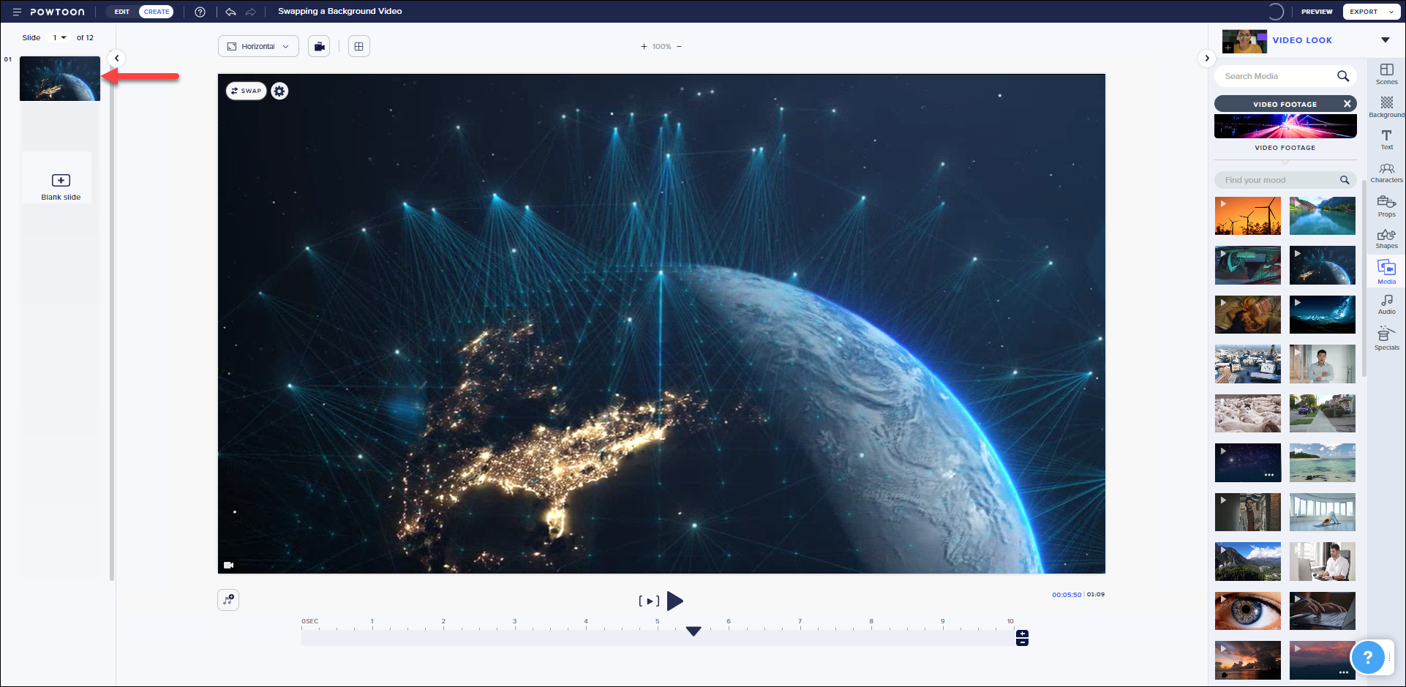Image resolution: width=1406 pixels, height=687 pixels.
Task: Open the Shapes panel
Action: 1386,239
